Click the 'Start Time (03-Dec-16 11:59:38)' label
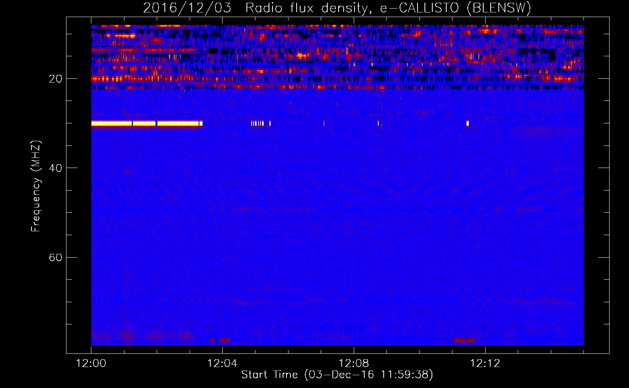The image size is (629, 388). (337, 375)
